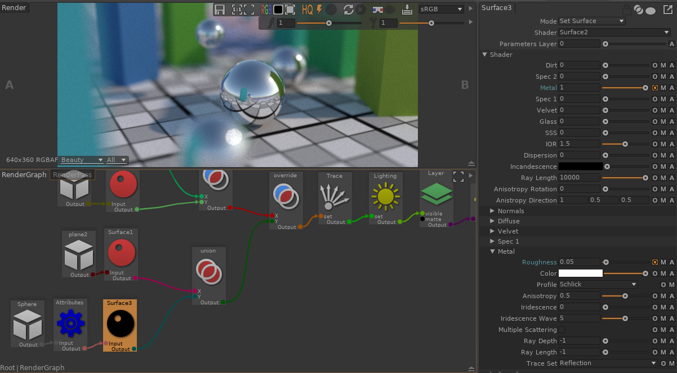Click the M button in Dirt row
The height and width of the screenshot is (373, 677).
(x=663, y=65)
